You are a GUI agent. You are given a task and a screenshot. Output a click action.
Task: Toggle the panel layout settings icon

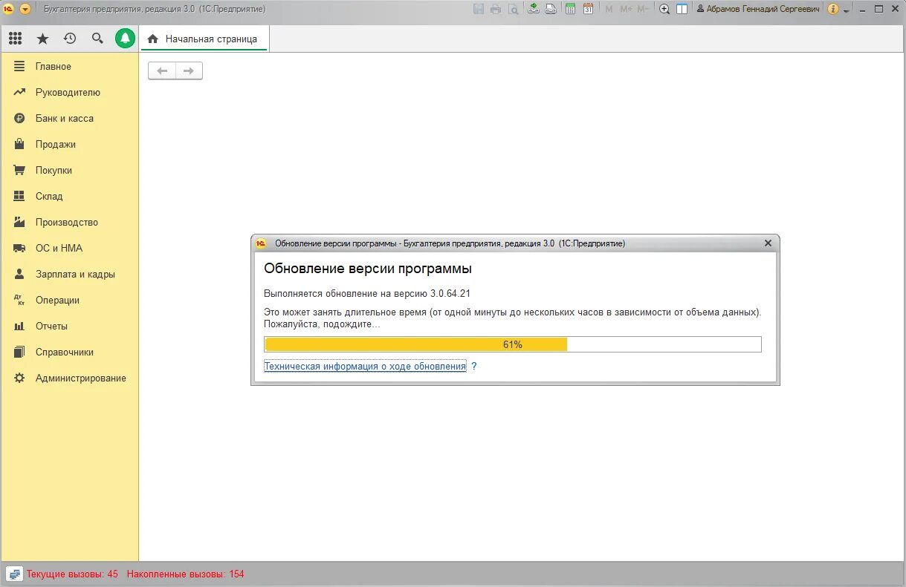click(682, 9)
